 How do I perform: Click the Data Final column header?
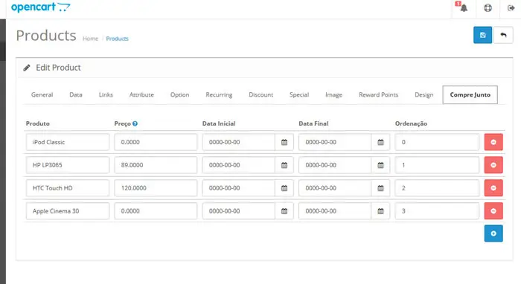click(x=313, y=123)
